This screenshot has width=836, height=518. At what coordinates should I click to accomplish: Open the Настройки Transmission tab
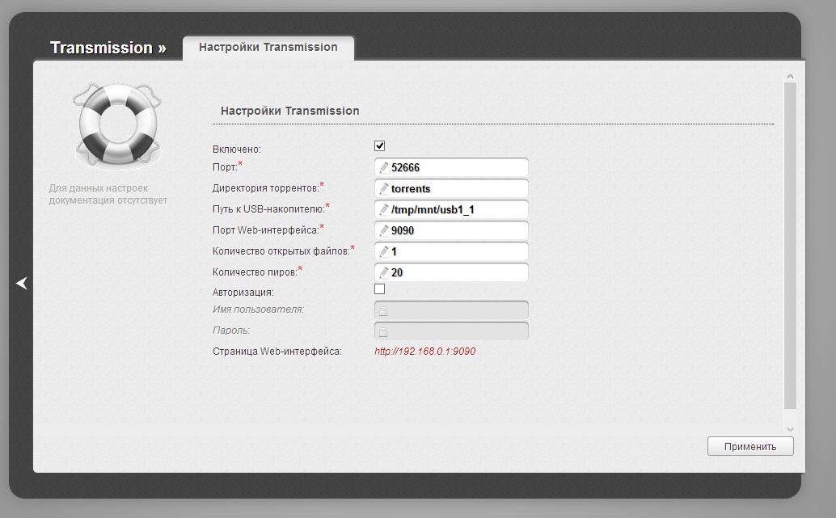pyautogui.click(x=268, y=48)
